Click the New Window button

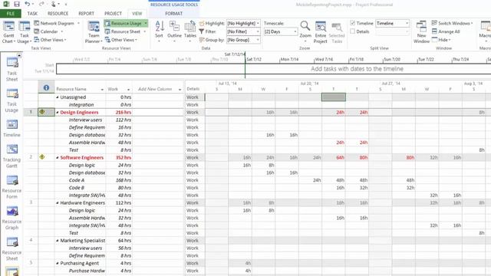[x=421, y=32]
